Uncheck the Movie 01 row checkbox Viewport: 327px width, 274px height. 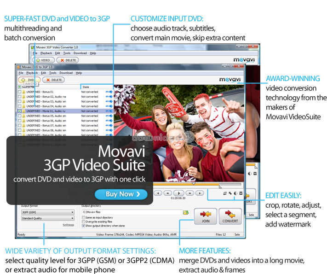(20, 111)
